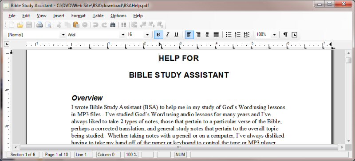This screenshot has width=355, height=161.
Task: Click the font size 16 field
Action: click(x=135, y=35)
